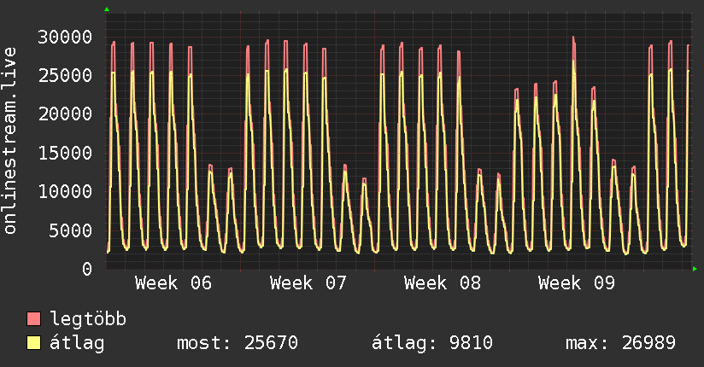The width and height of the screenshot is (704, 367).
Task: Click the 30000 y-axis label
Action: click(x=65, y=38)
